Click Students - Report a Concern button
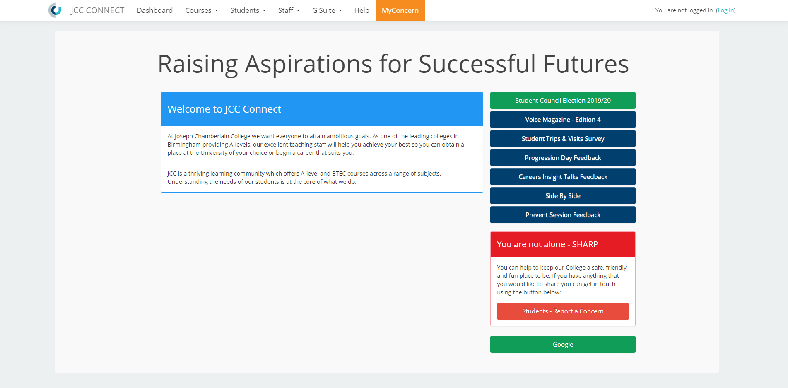Image resolution: width=788 pixels, height=388 pixels. click(563, 311)
